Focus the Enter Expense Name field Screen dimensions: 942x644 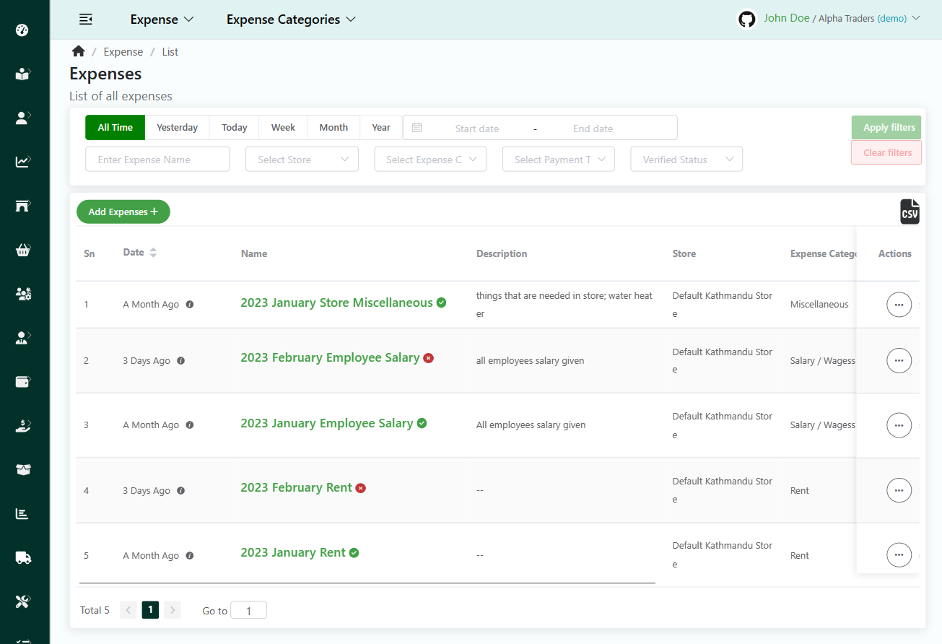[x=157, y=160]
